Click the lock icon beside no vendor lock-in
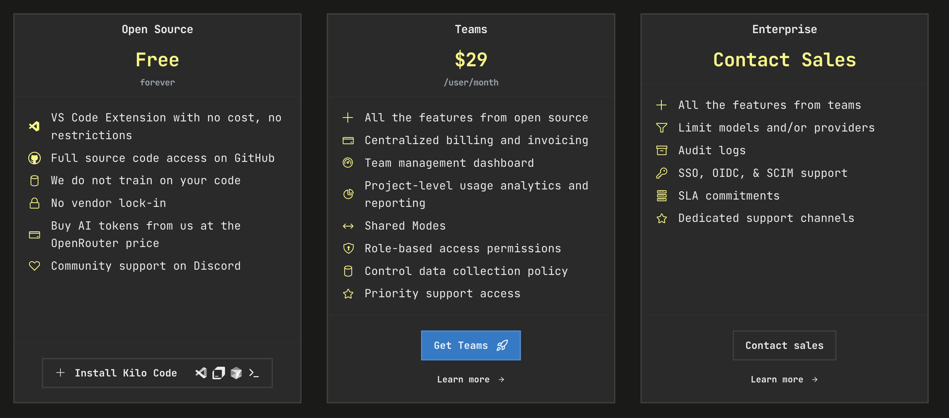Viewport: 949px width, 418px height. (x=35, y=203)
